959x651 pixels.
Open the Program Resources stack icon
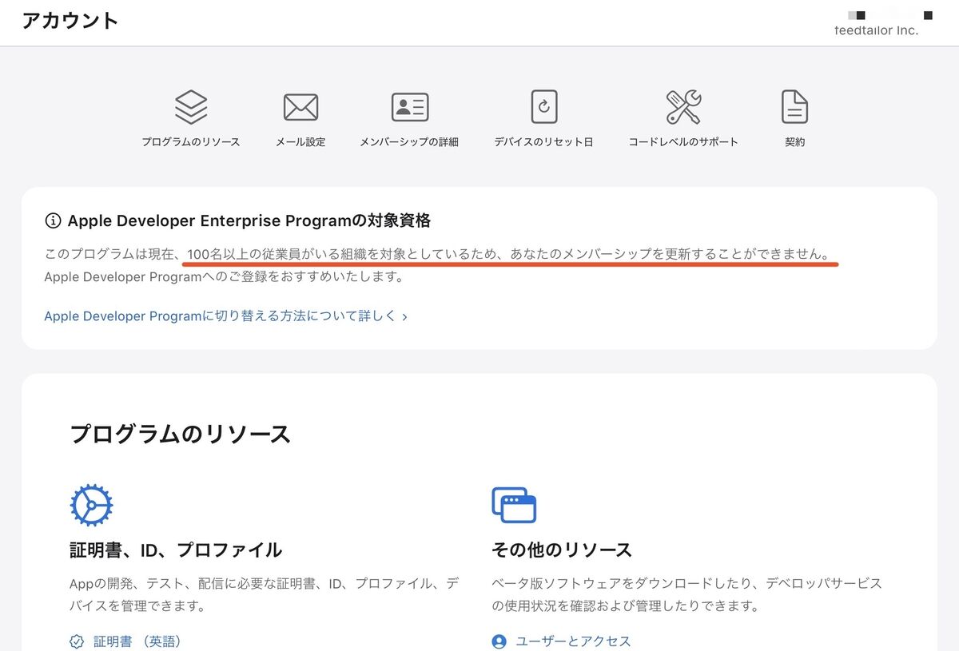click(191, 107)
